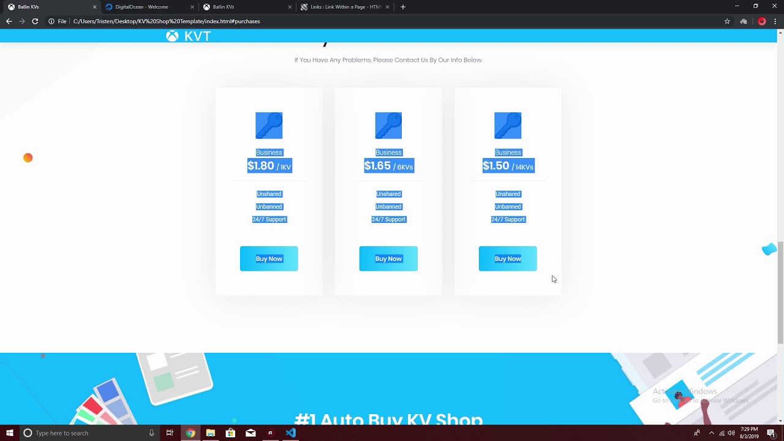Open File Explorer from the taskbar

pos(211,433)
